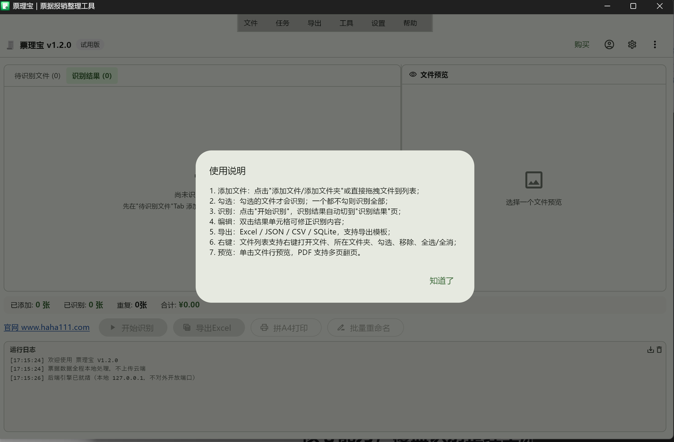Click the image placeholder icon in preview

(533, 180)
